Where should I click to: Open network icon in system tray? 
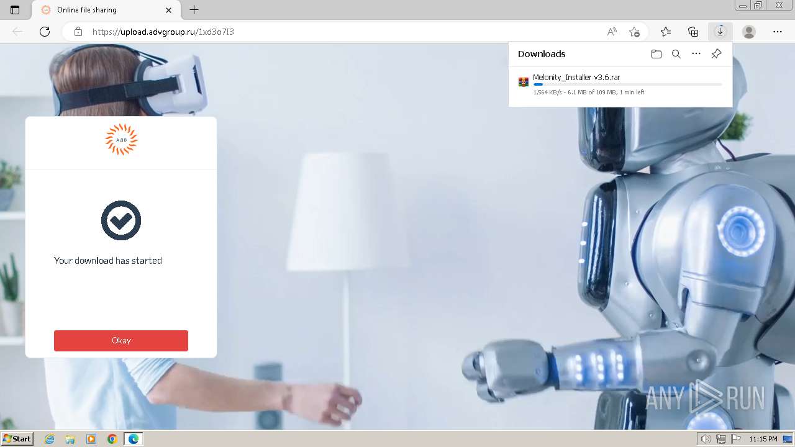tap(721, 439)
